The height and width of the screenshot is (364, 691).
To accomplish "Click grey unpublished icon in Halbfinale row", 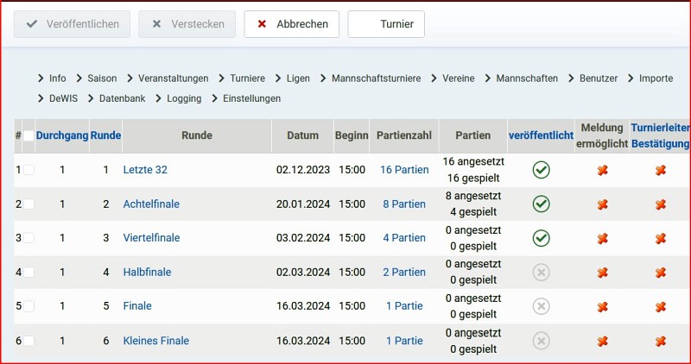I will click(x=541, y=273).
